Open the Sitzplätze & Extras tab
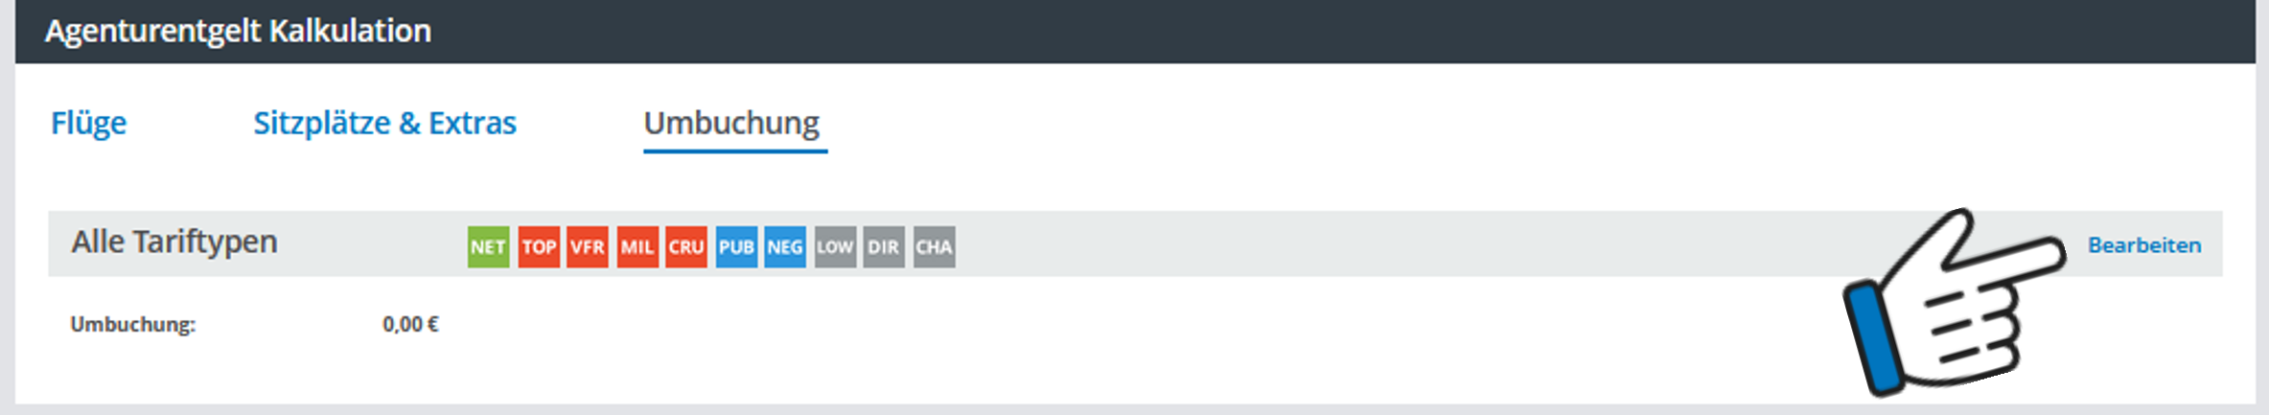Screen dimensions: 2269x415 click(384, 123)
